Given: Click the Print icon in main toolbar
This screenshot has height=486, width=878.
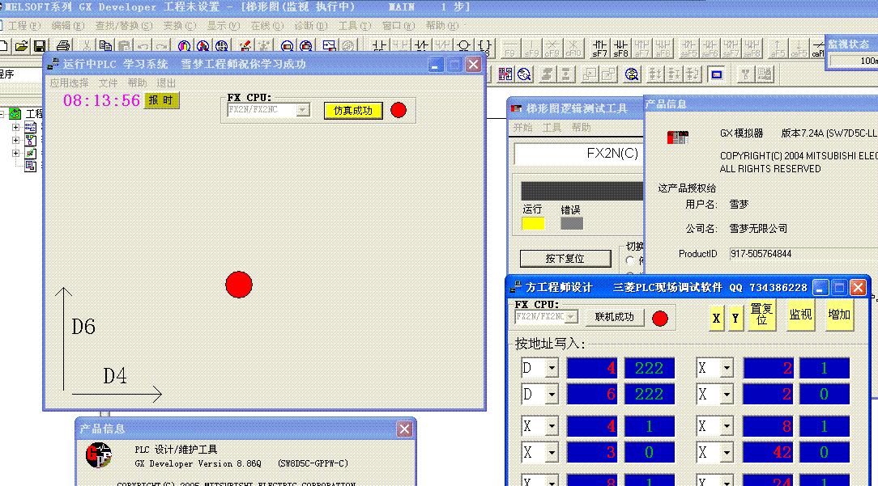Looking at the screenshot, I should 62,46.
